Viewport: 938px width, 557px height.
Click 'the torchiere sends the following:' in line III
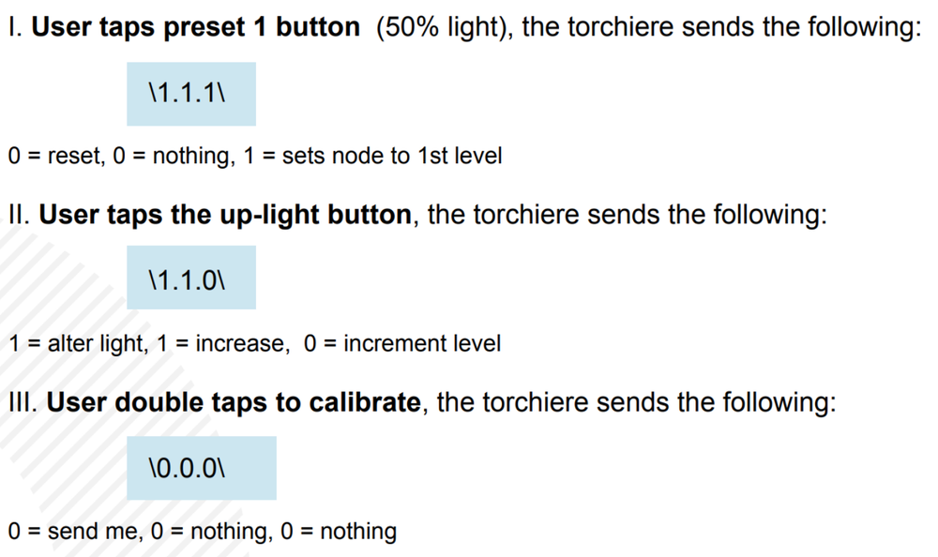(x=636, y=402)
